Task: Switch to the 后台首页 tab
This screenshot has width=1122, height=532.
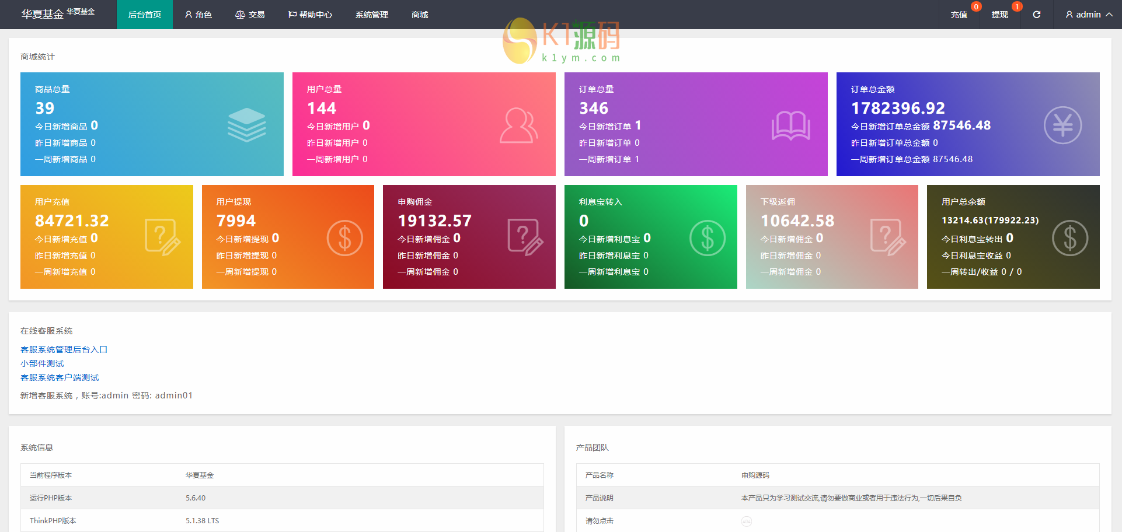Action: point(145,15)
